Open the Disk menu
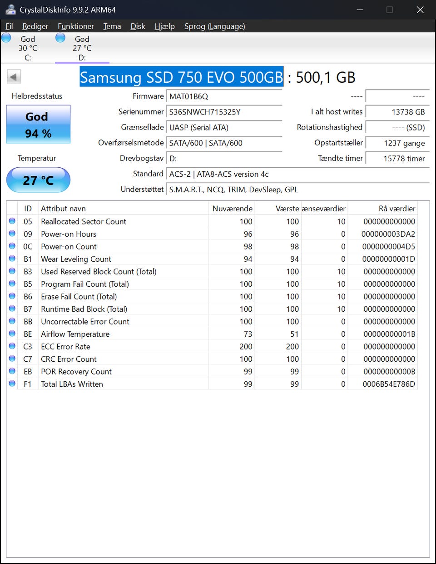The height and width of the screenshot is (564, 436). (138, 26)
